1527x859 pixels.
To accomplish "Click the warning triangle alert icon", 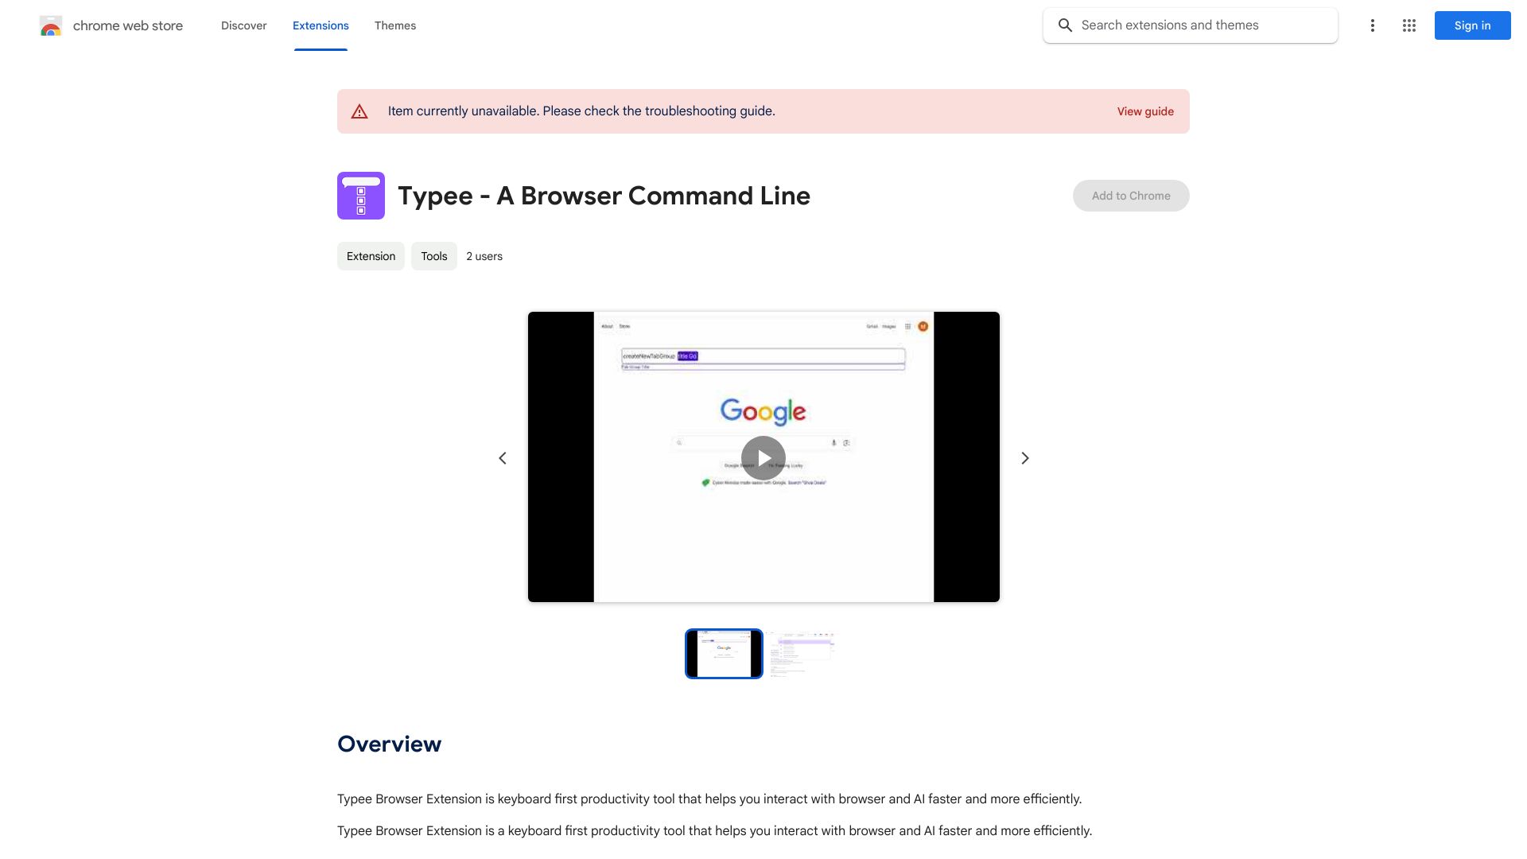I will pos(359,110).
